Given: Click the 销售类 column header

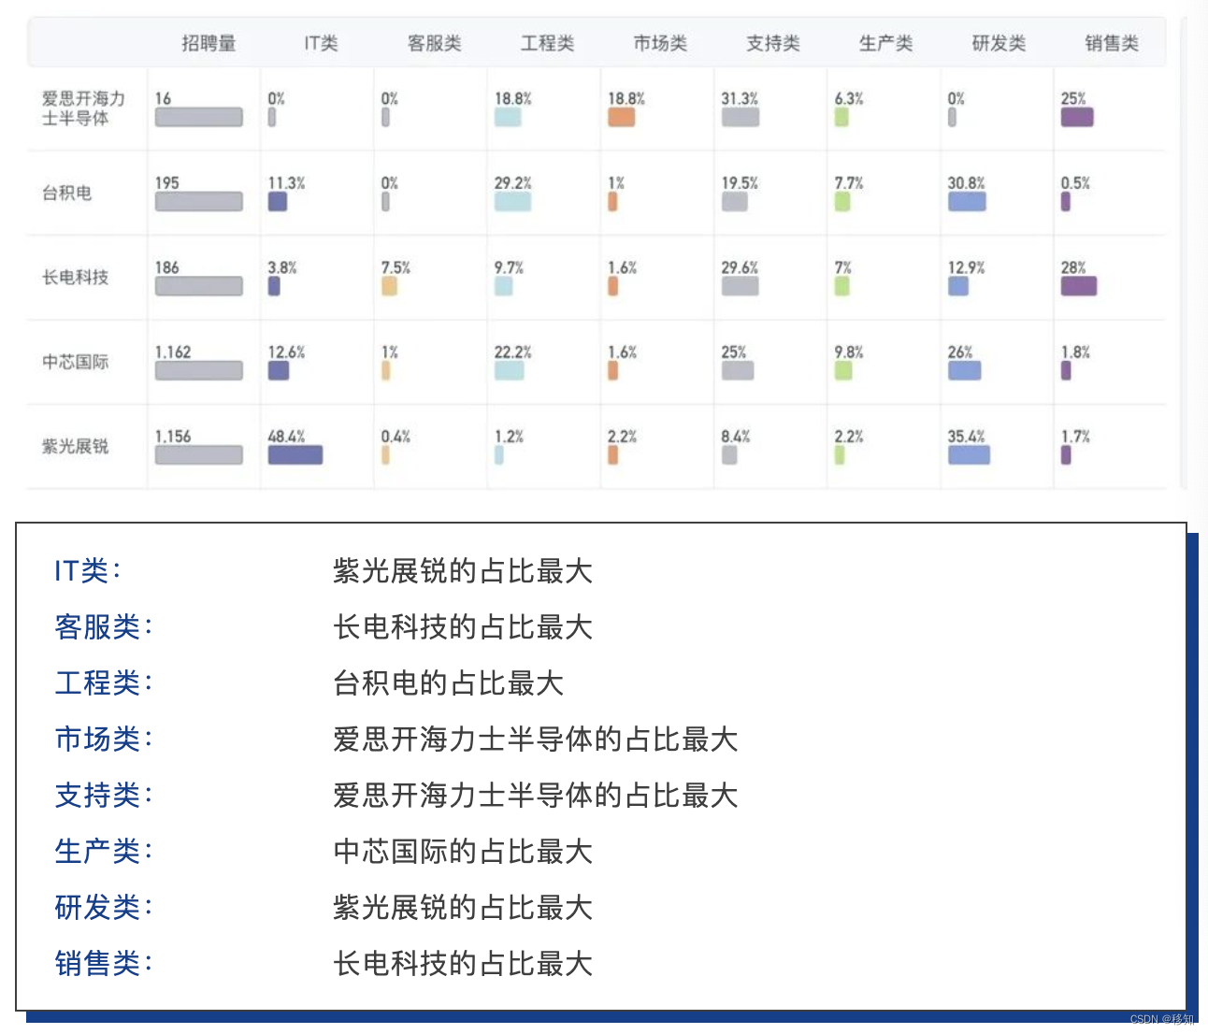Looking at the screenshot, I should 1112,43.
